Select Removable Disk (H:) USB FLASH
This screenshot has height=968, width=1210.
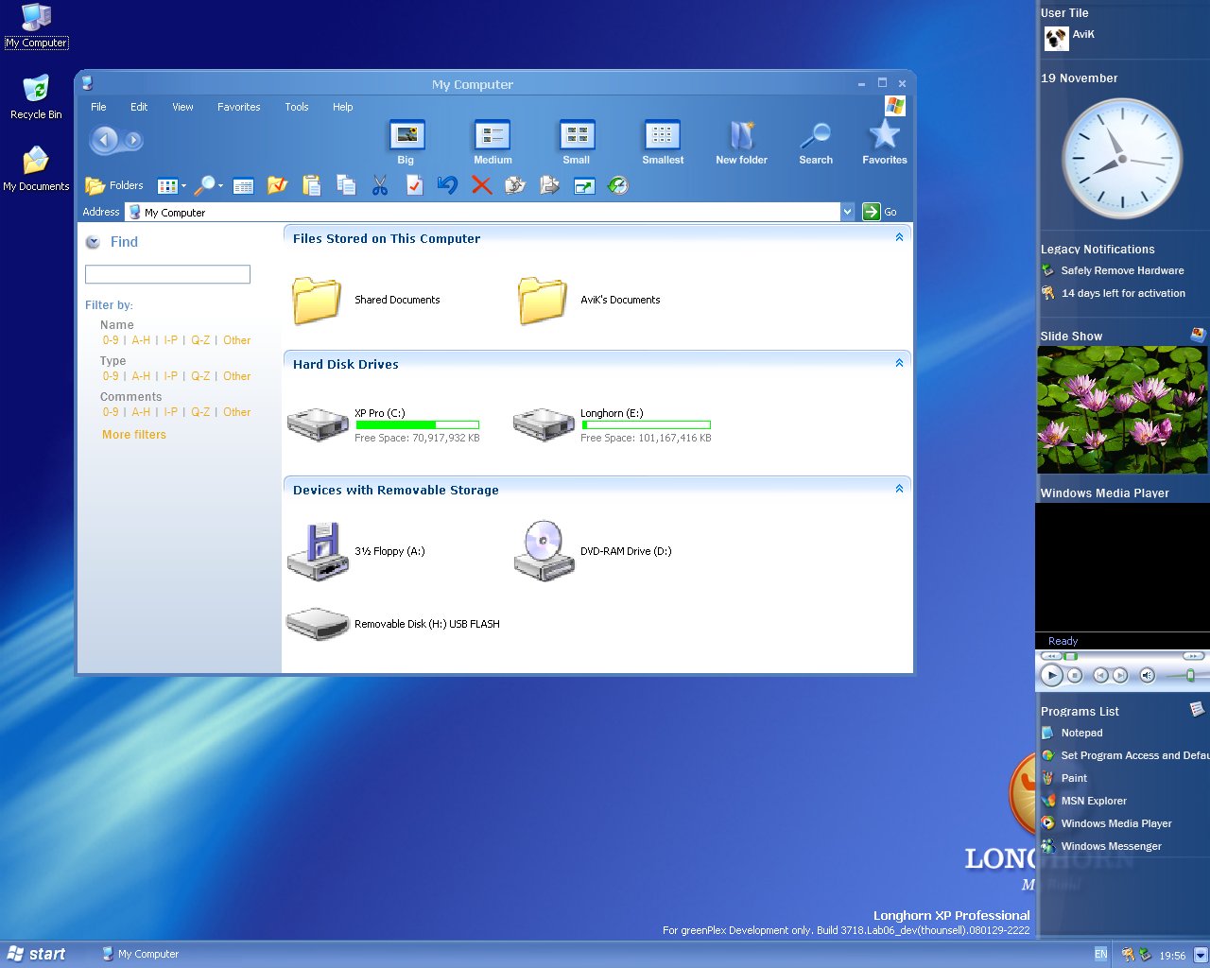coord(393,624)
